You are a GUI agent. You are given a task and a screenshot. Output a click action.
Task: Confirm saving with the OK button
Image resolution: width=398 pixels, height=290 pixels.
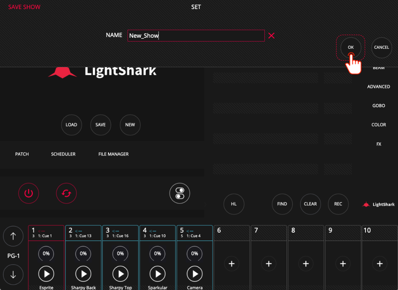351,48
